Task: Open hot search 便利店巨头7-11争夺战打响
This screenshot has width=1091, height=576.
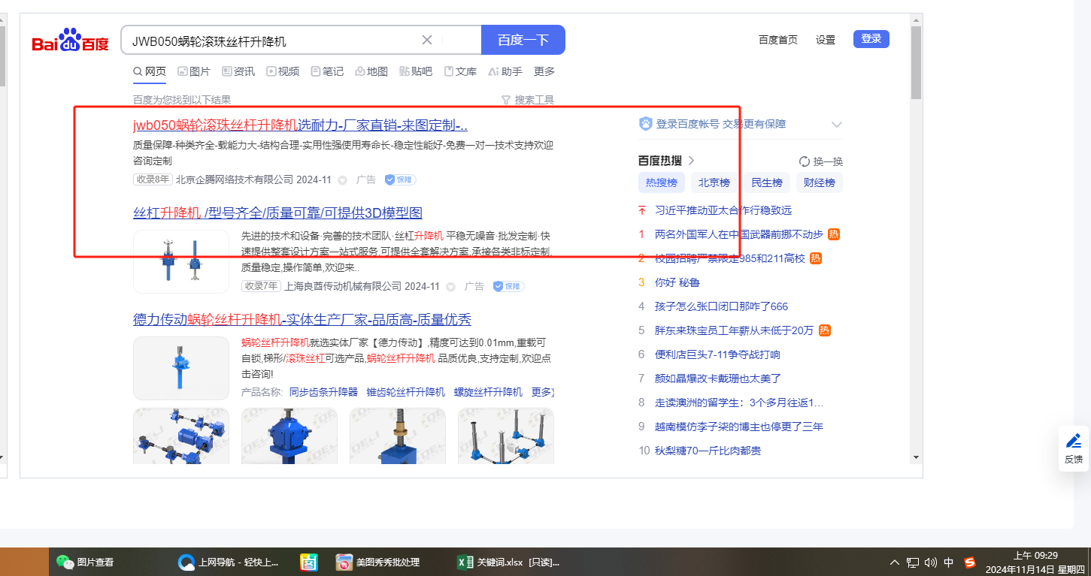Action: coord(718,354)
